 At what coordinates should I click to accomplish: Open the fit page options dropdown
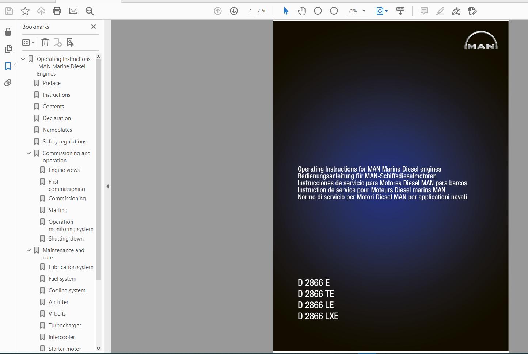[x=382, y=11]
